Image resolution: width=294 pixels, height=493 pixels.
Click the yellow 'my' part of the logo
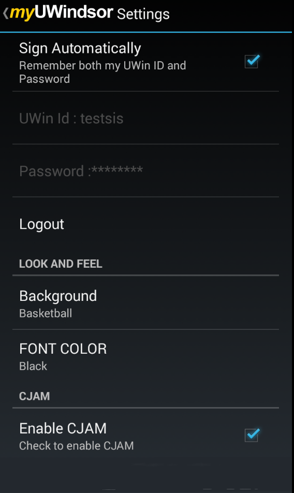[x=22, y=14]
